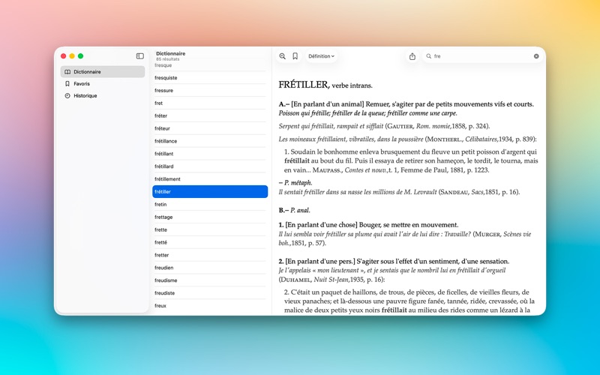Open Historique section in sidebar
The width and height of the screenshot is (600, 375).
(103, 96)
